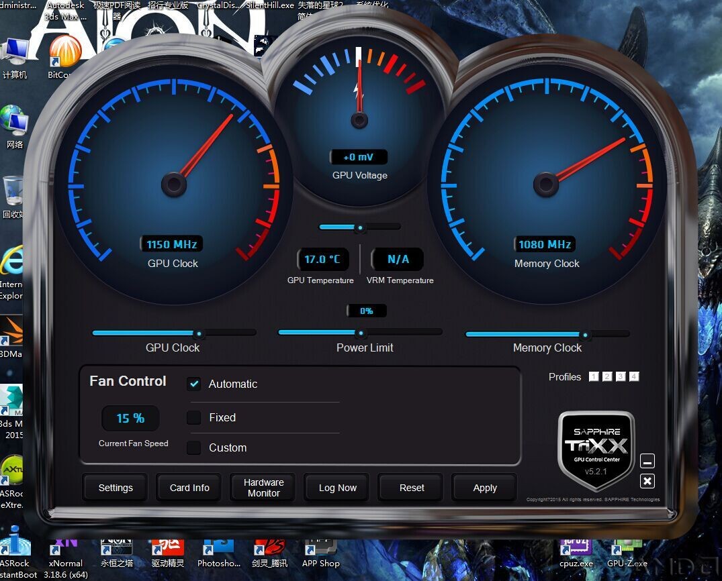The height and width of the screenshot is (581, 722).
Task: Click the 1150 MHz GPU Clock readout
Action: [171, 244]
